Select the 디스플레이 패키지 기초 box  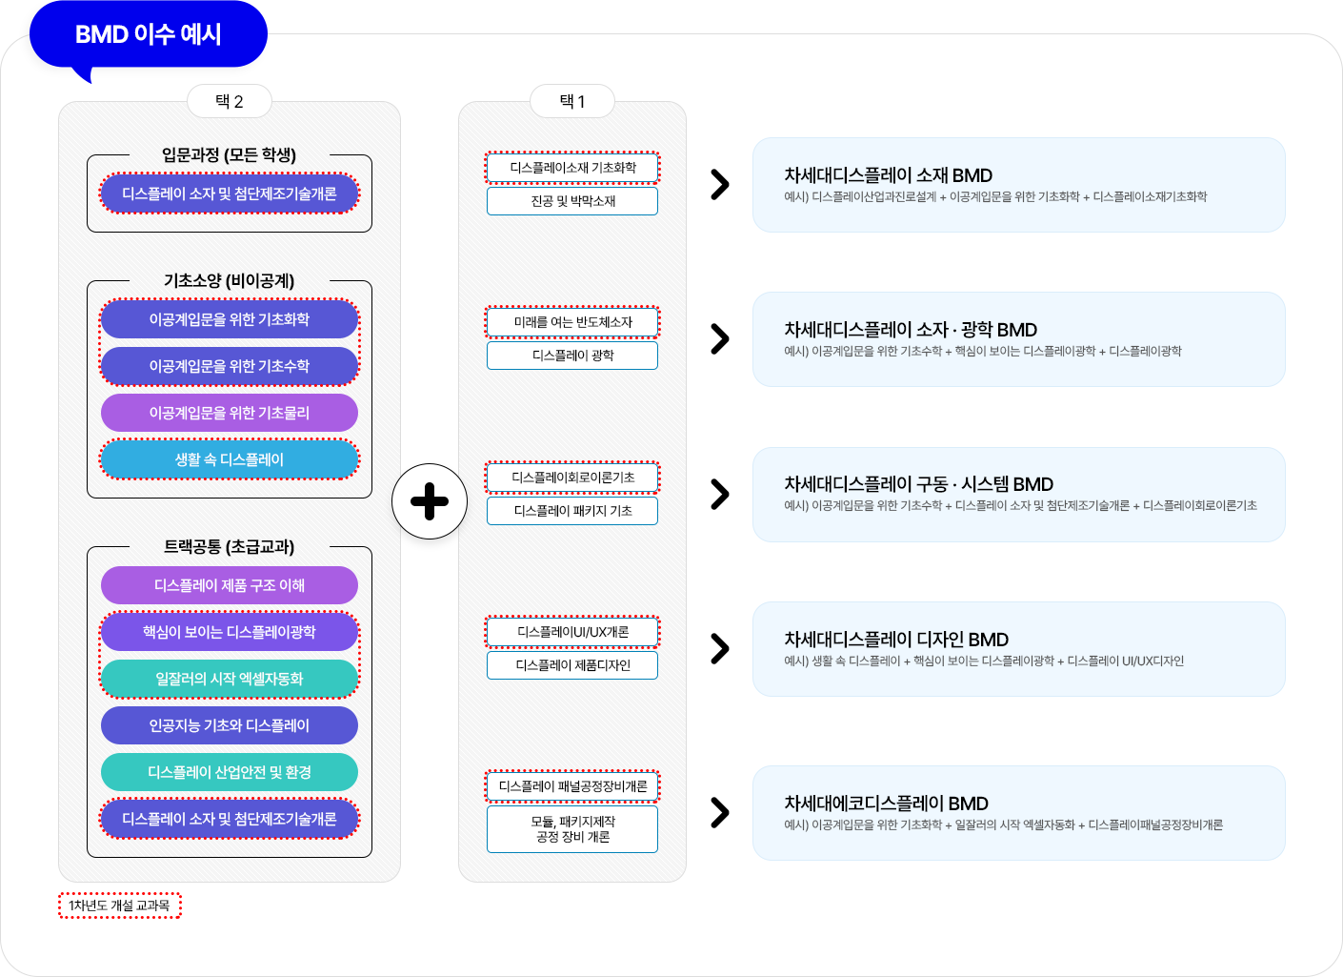coord(572,511)
